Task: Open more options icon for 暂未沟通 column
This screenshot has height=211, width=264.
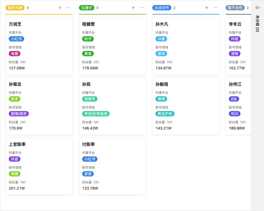Action: click(68, 8)
